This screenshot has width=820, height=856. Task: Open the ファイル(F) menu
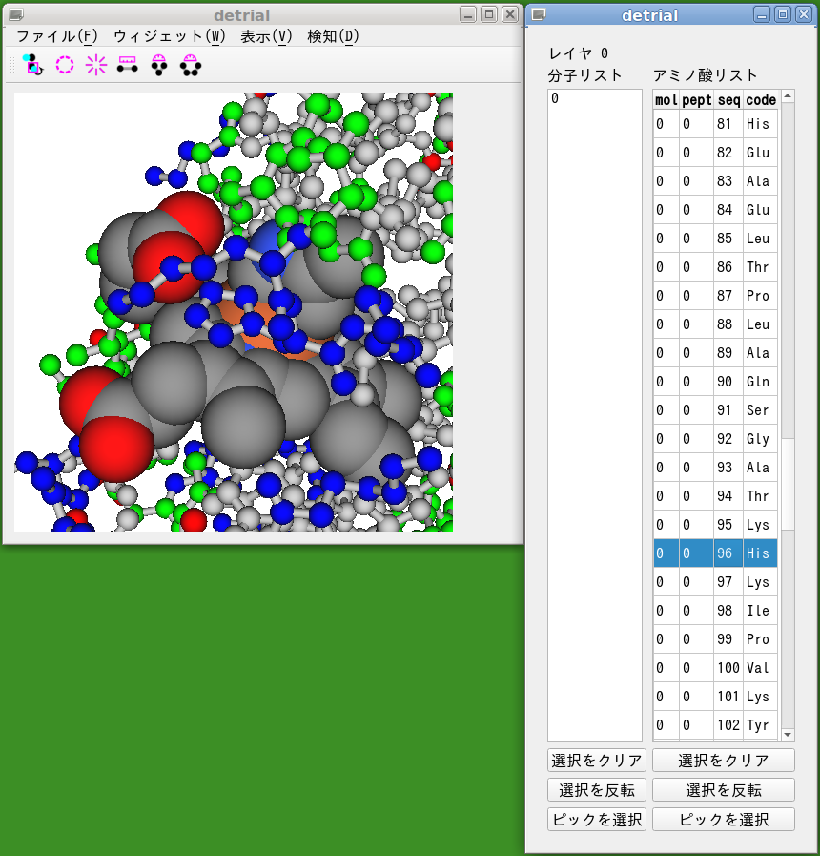tap(57, 36)
